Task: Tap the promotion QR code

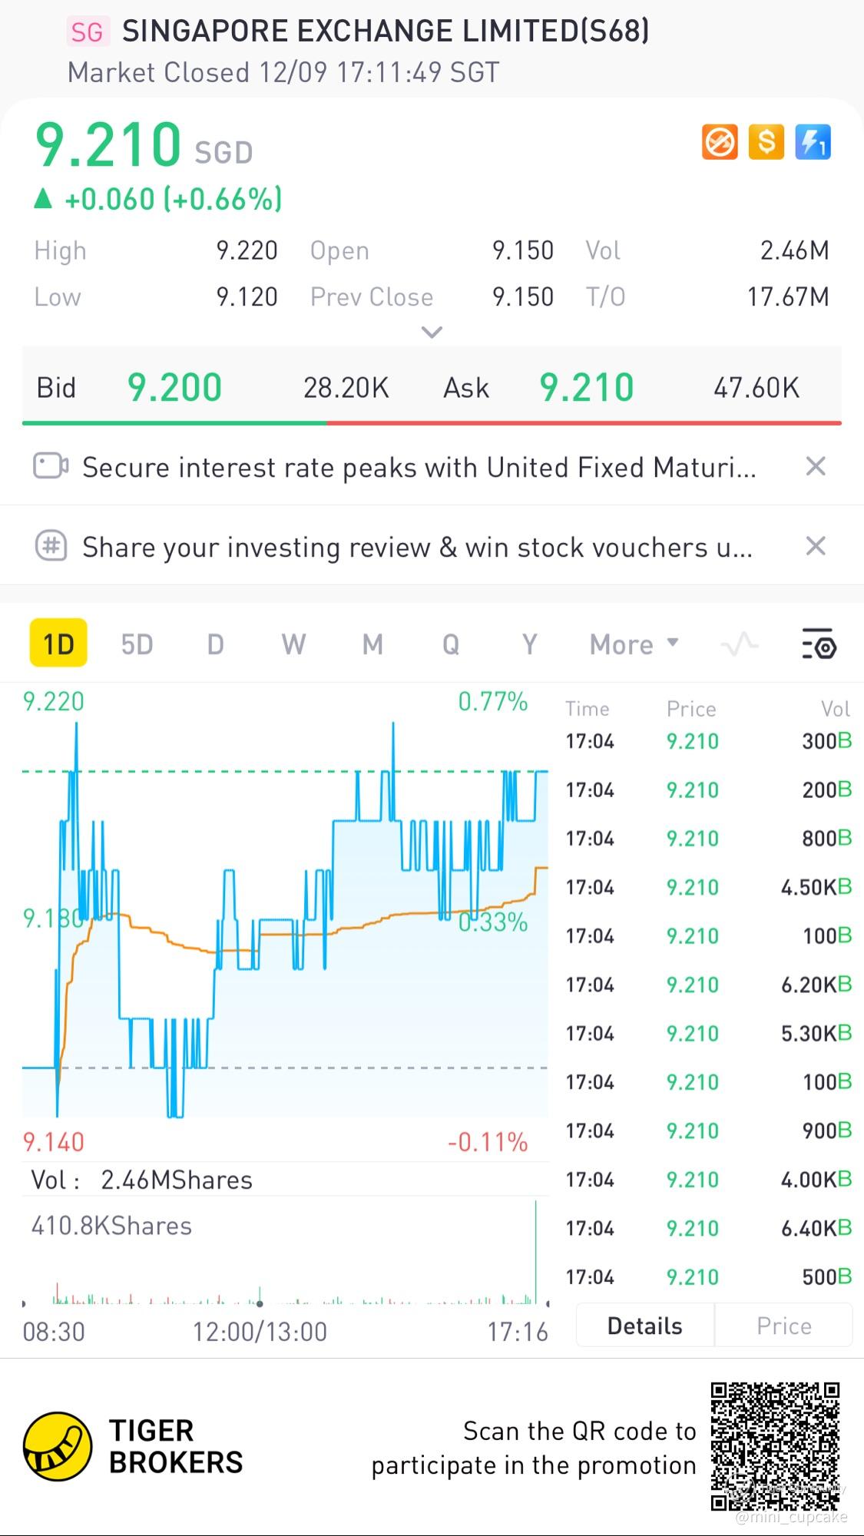Action: 775,1446
